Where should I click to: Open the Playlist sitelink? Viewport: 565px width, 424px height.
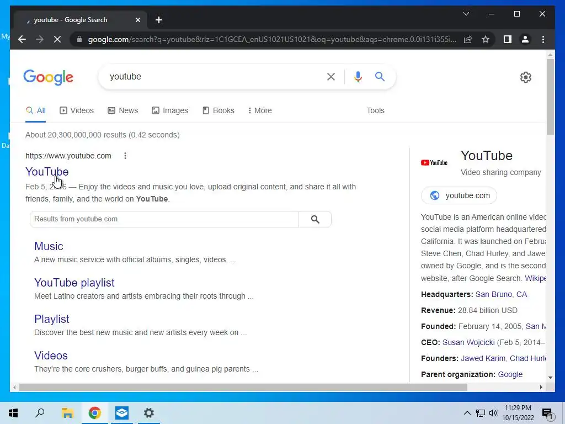pos(51,319)
